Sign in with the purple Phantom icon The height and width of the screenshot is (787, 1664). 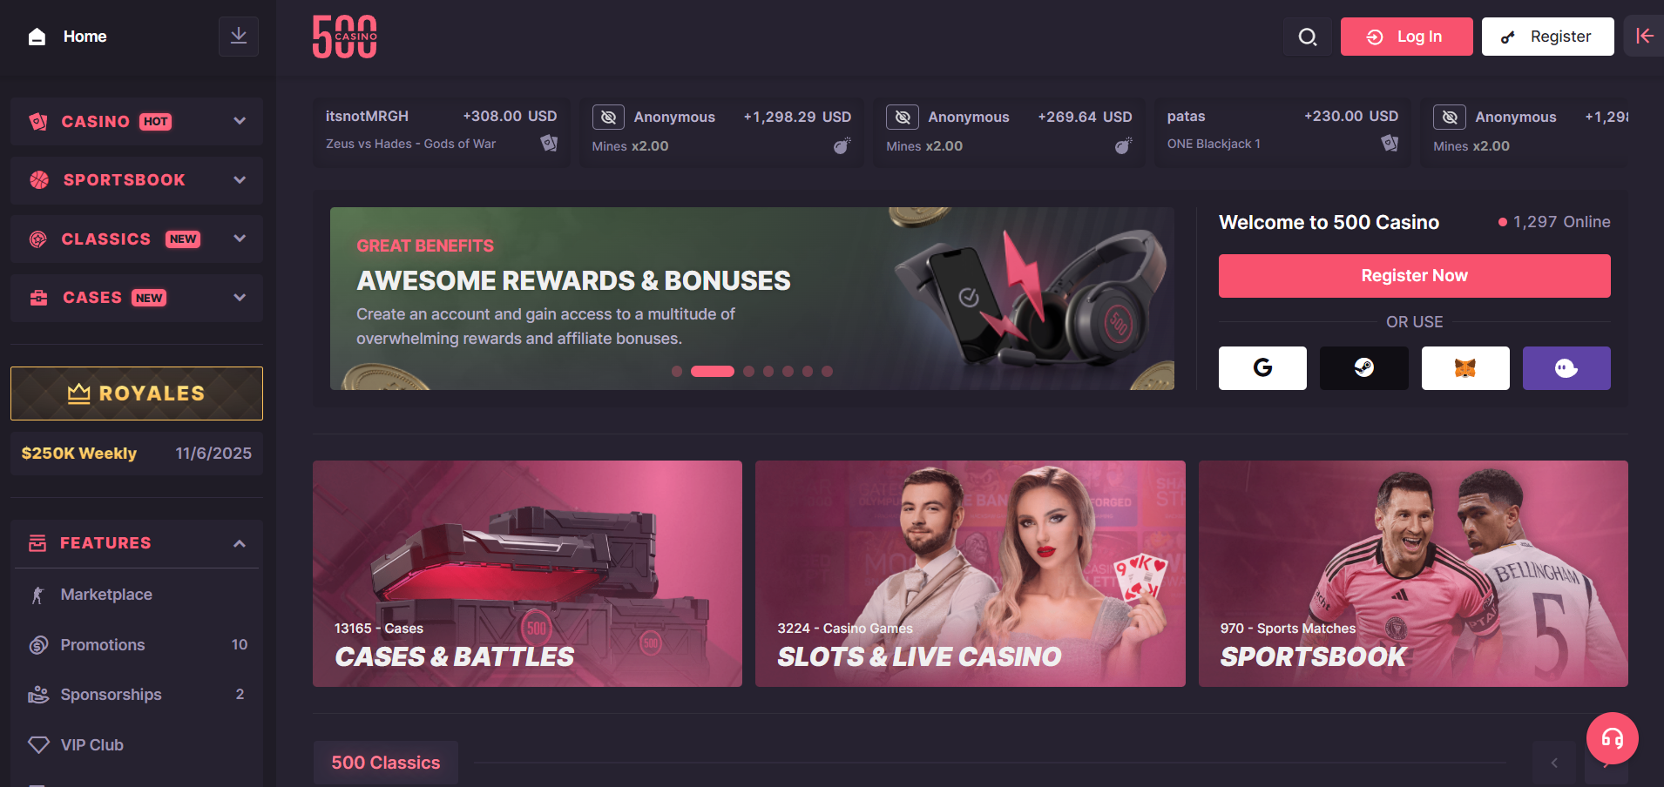1566,368
